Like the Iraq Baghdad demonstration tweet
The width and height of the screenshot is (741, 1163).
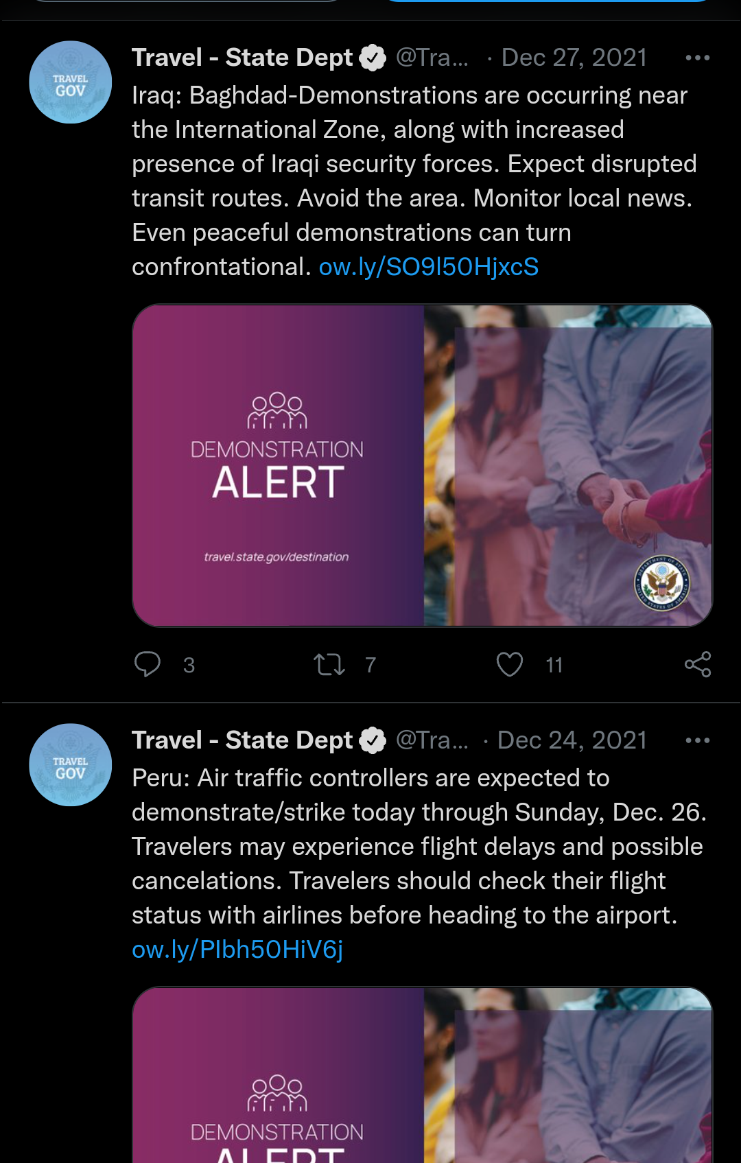pos(510,664)
